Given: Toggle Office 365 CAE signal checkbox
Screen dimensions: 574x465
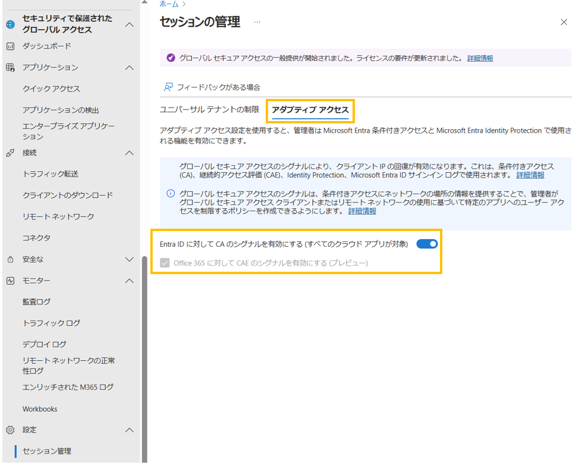Looking at the screenshot, I should (165, 263).
